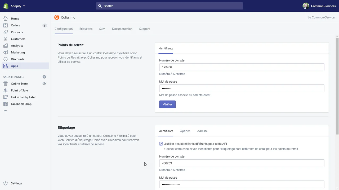This screenshot has height=190, width=339.
Task: View online store eye icon
Action: point(44,84)
